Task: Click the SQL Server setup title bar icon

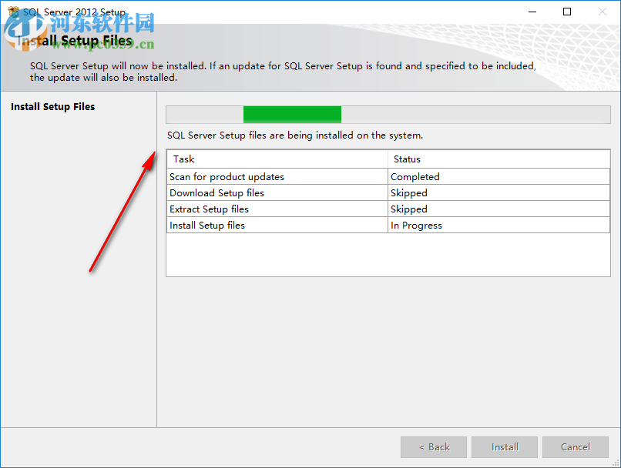Action: click(13, 12)
